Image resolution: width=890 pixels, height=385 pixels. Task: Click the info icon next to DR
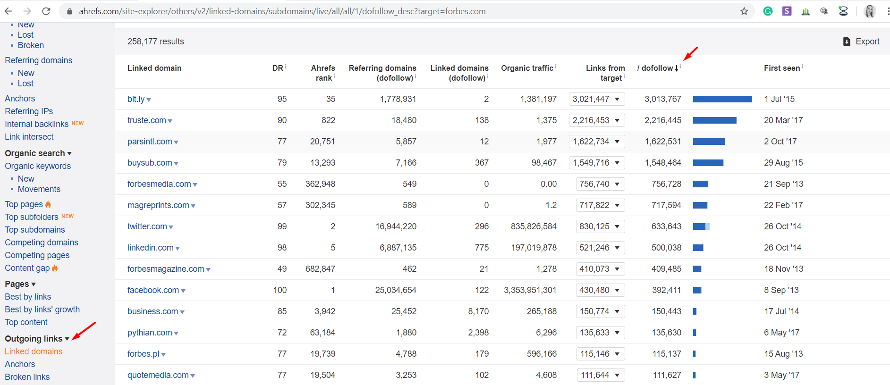tap(286, 67)
